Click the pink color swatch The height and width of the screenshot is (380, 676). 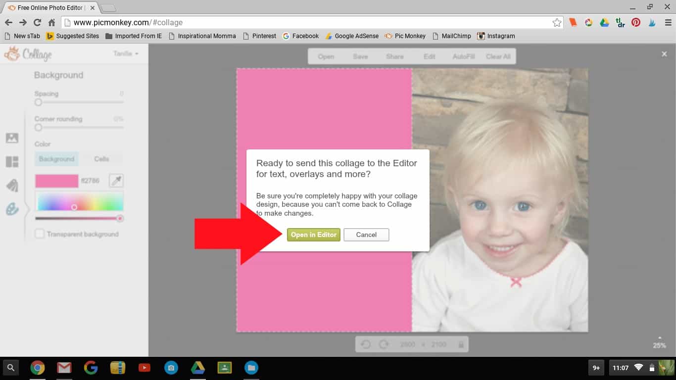(x=56, y=181)
